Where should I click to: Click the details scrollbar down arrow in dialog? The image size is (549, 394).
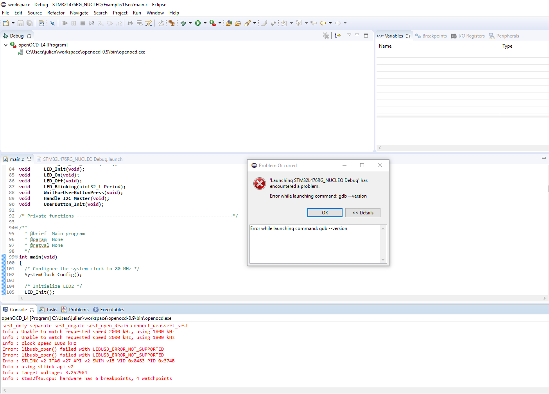coord(383,260)
